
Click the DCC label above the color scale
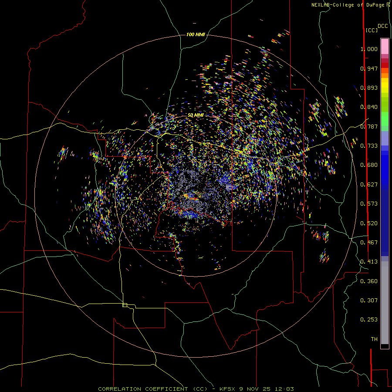[382, 26]
